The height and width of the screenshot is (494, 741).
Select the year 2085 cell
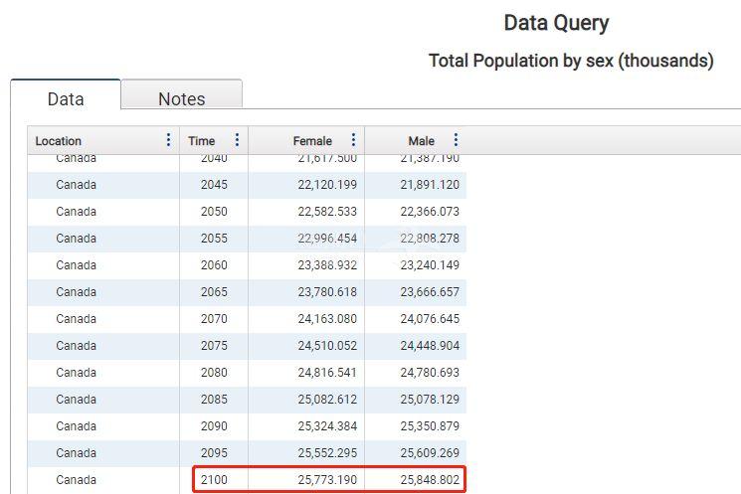pos(214,400)
